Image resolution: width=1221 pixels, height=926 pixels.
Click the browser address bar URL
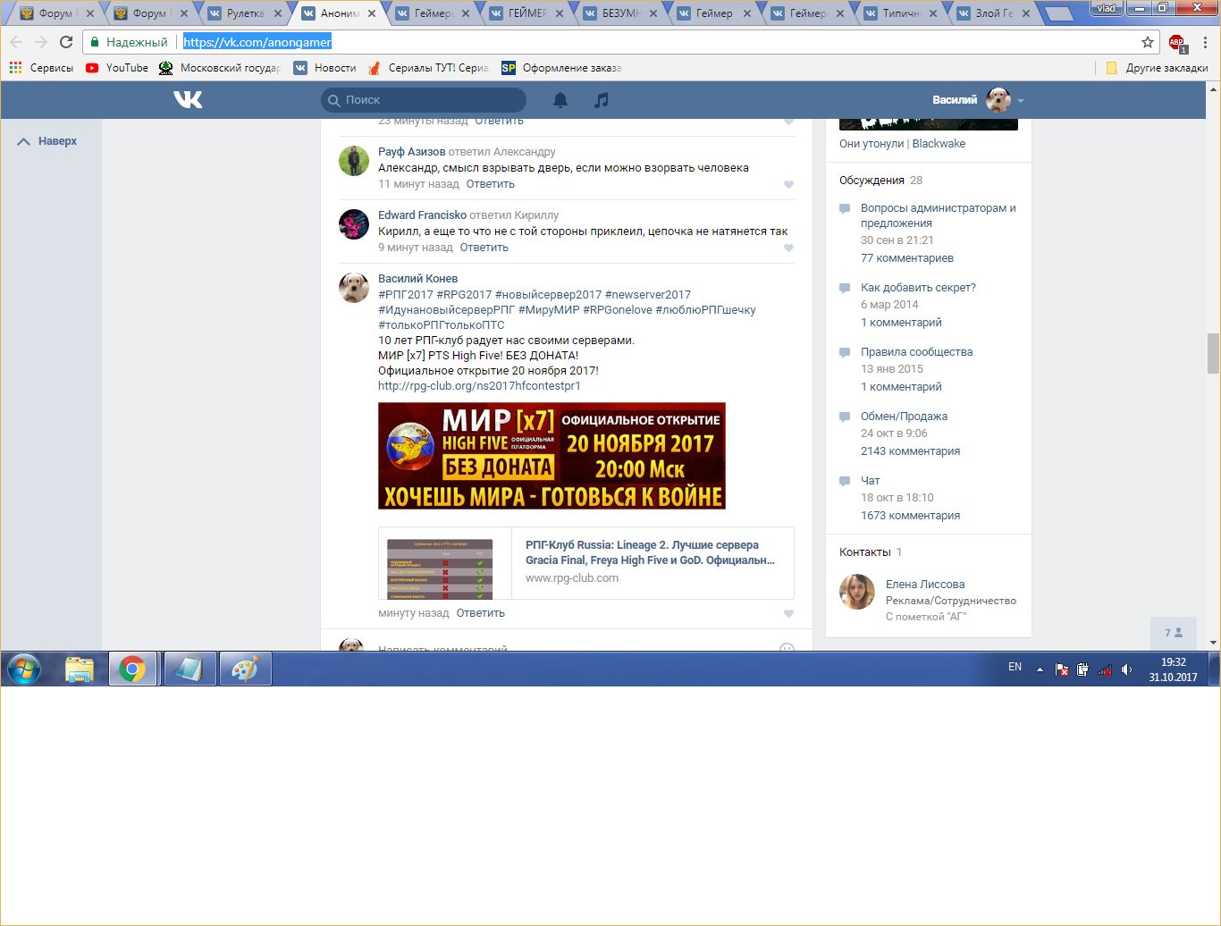[x=257, y=42]
